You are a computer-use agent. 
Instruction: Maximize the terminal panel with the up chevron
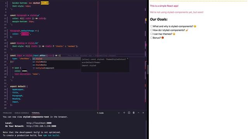pyautogui.click(x=138, y=113)
